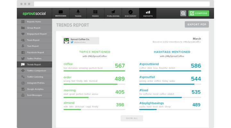Select Twitter Listening in sidebar
The height and width of the screenshot is (128, 231).
[35, 77]
